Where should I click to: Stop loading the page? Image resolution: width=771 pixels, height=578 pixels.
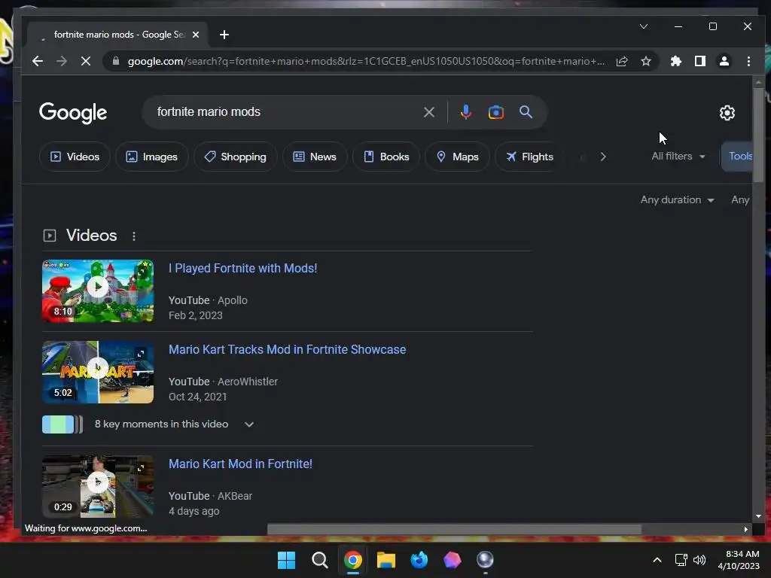coord(86,61)
